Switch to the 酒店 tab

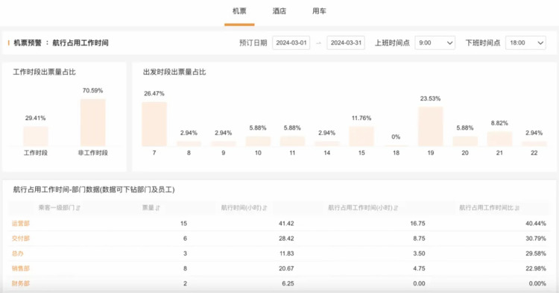[x=279, y=11]
